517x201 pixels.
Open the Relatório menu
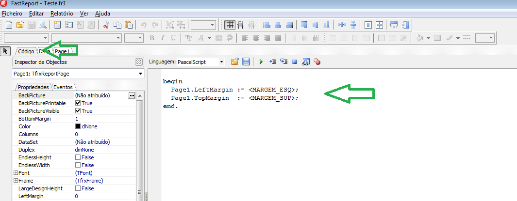[62, 14]
